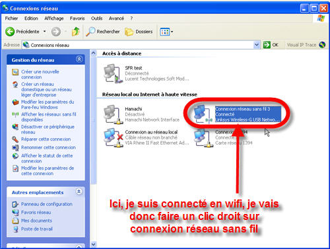Click the Hamachi Network Interface text
Viewport: 330px width, 249px height.
152,120
